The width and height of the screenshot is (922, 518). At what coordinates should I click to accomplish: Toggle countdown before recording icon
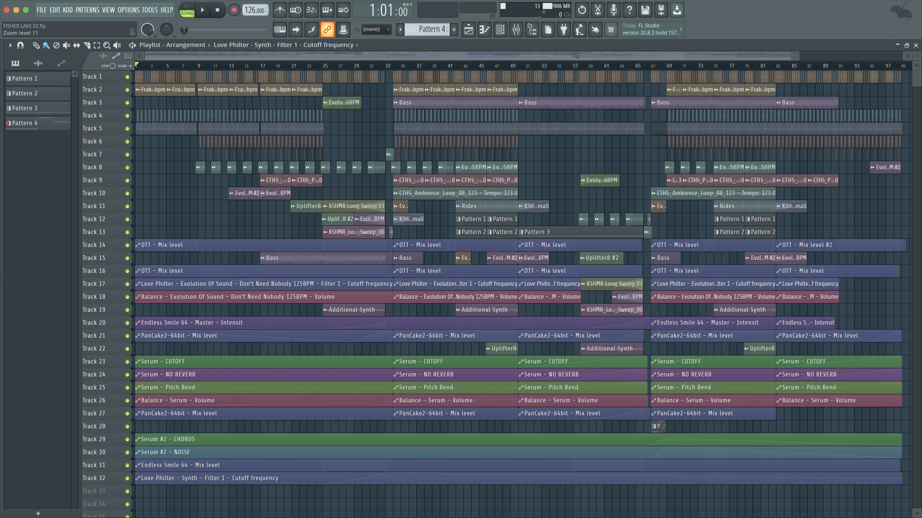(x=312, y=10)
